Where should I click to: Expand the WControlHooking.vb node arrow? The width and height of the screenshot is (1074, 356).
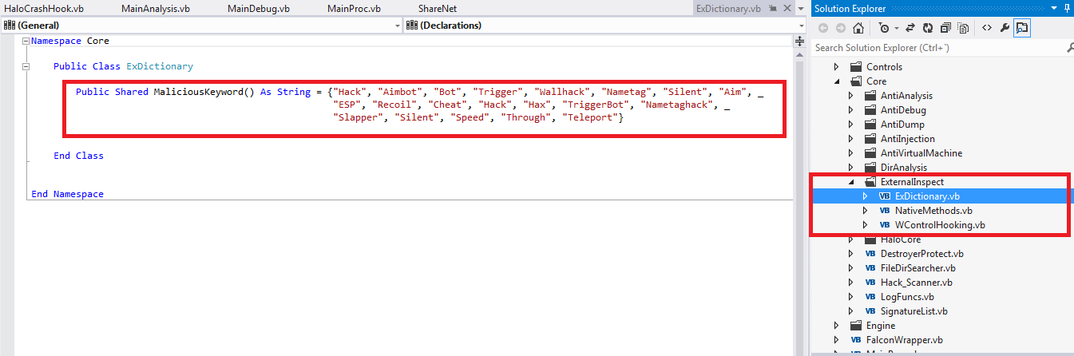[x=866, y=225]
